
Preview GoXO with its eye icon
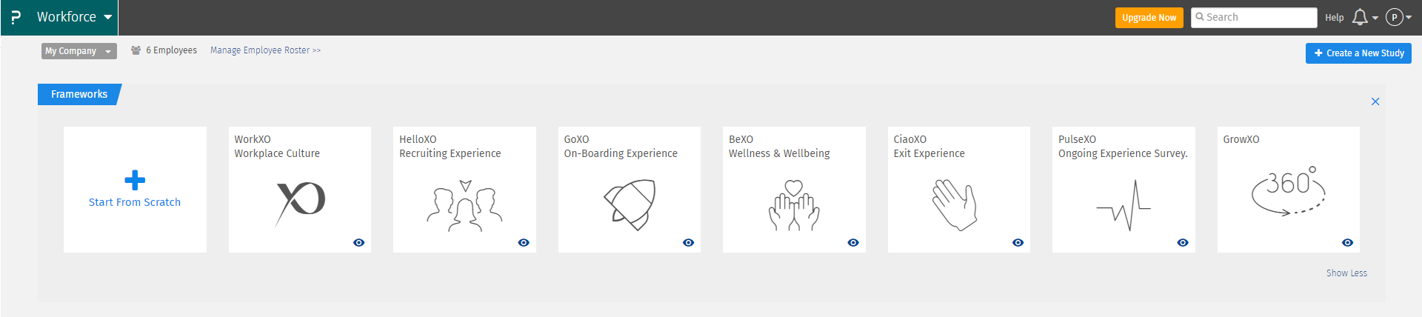tap(689, 243)
